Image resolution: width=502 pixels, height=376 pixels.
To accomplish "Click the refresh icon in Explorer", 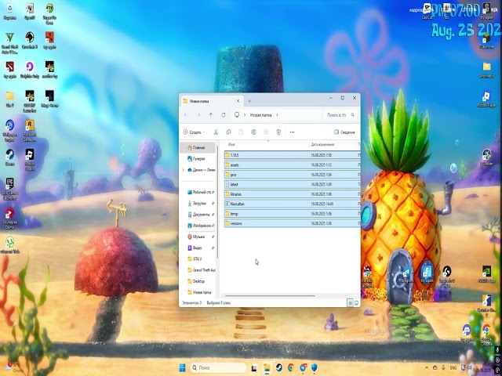I will click(x=224, y=115).
